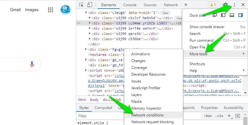Choose Memory Inspector from More tools

(153, 108)
